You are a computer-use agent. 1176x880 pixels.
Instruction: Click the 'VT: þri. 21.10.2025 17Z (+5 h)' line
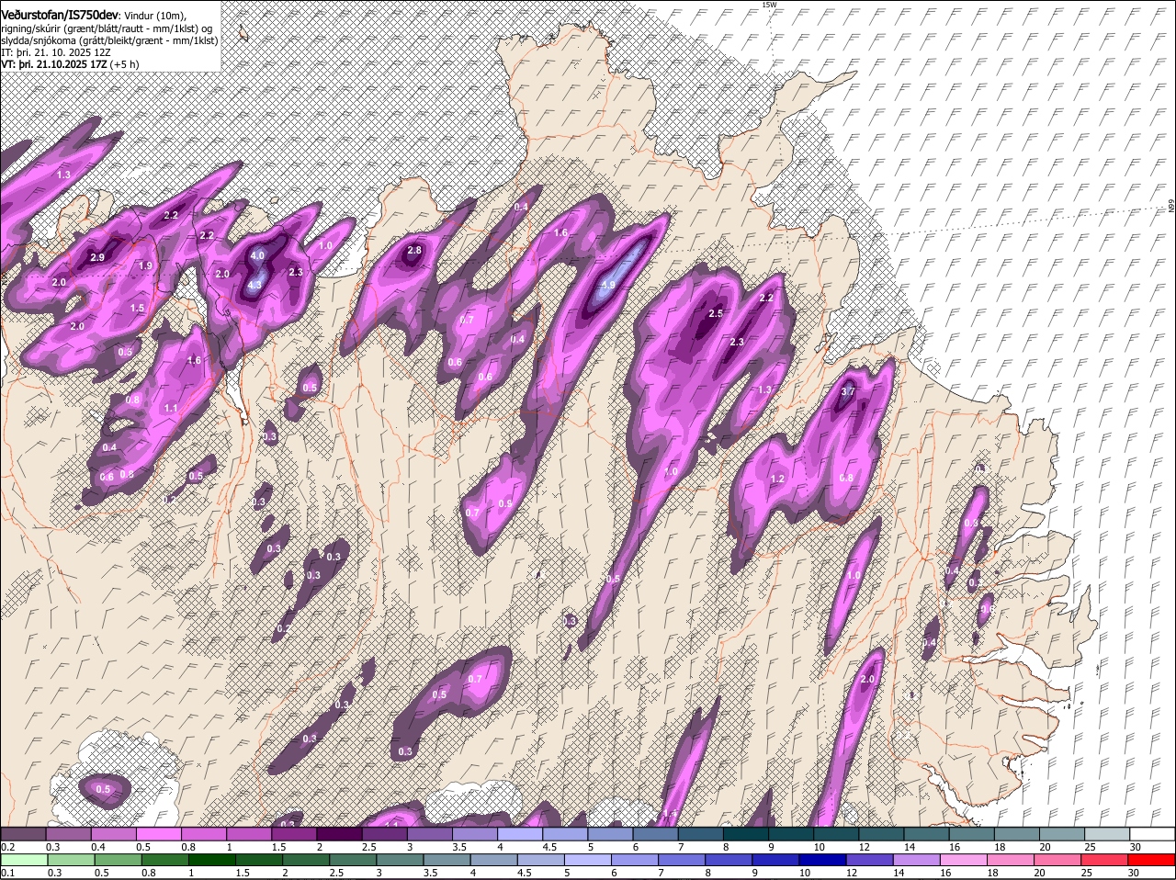coord(71,64)
